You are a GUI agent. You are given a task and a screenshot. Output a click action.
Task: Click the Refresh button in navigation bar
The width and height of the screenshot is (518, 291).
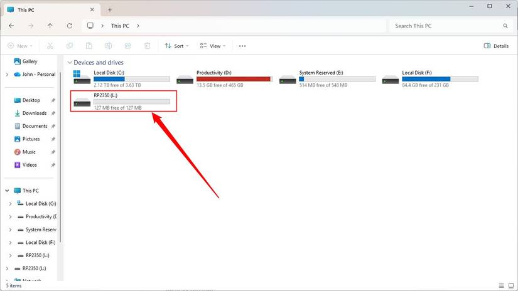pos(69,26)
